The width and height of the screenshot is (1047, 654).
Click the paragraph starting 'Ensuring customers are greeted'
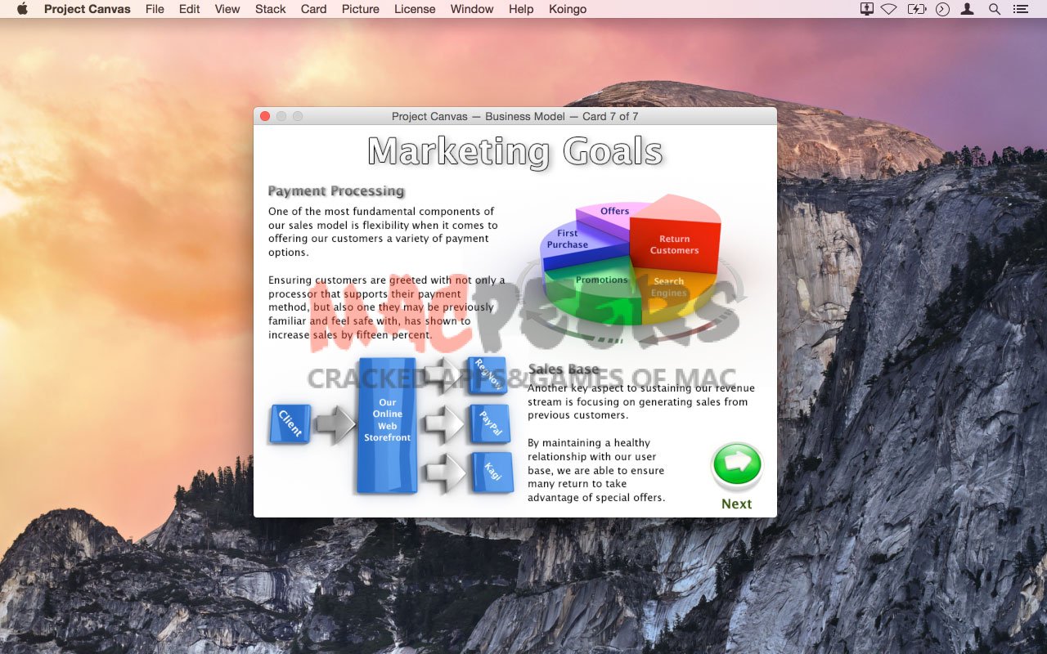[386, 307]
